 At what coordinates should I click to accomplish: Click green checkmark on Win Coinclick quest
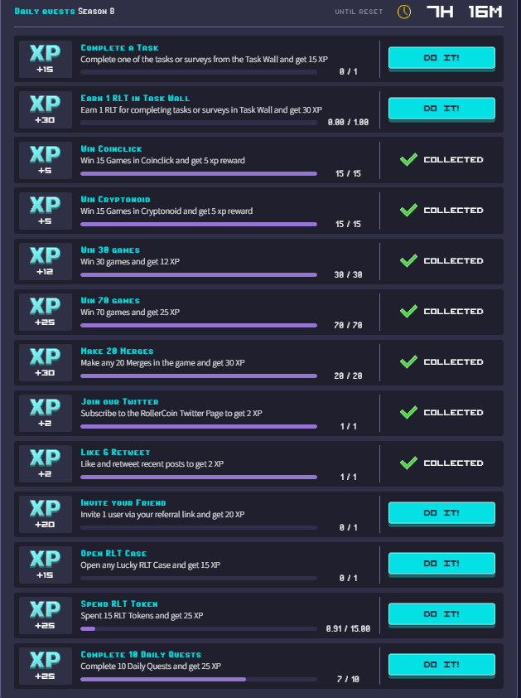pos(408,160)
